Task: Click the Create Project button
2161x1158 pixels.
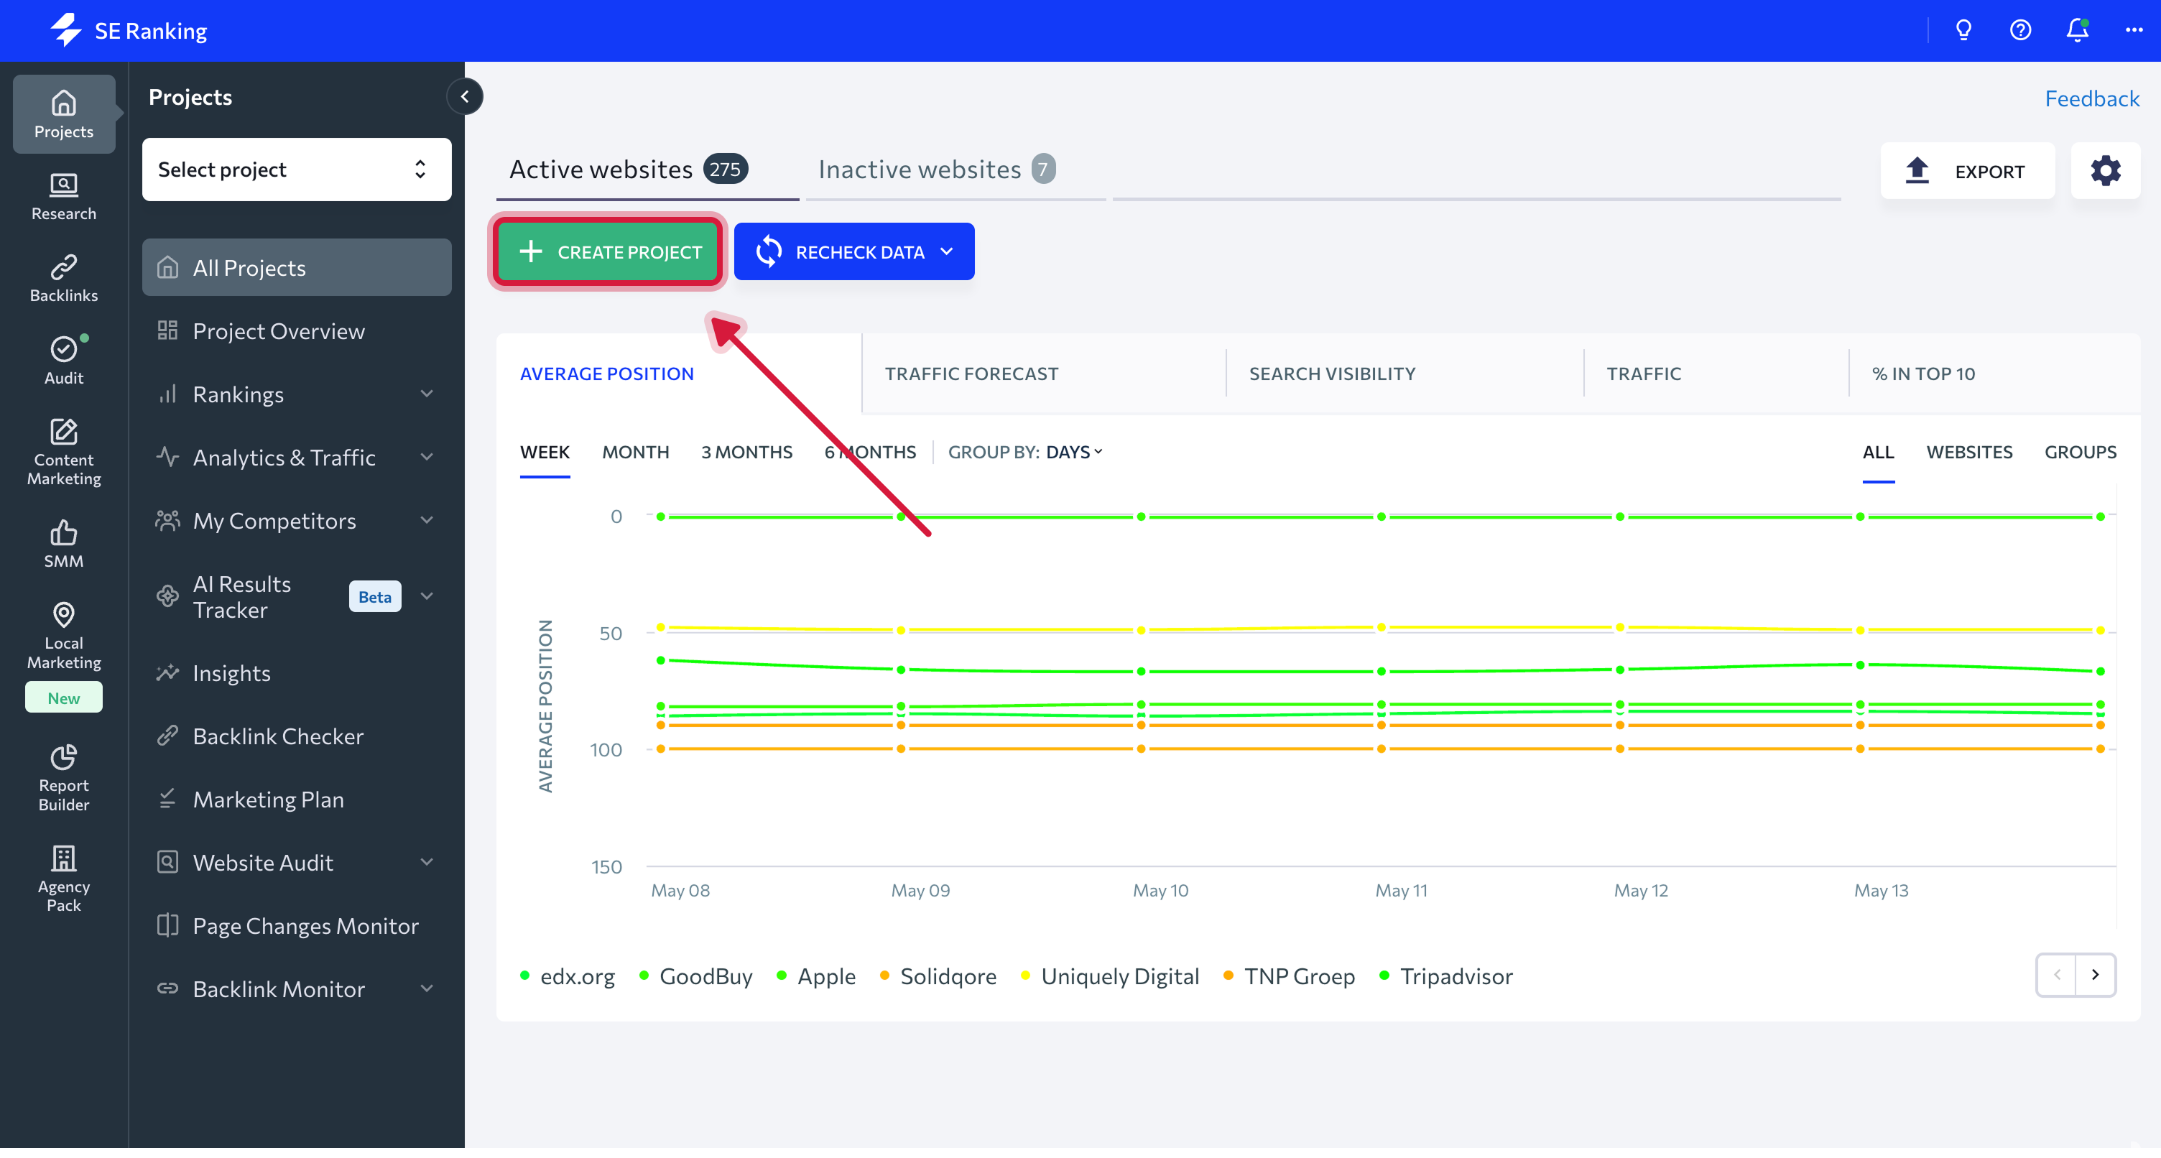Action: (x=608, y=251)
